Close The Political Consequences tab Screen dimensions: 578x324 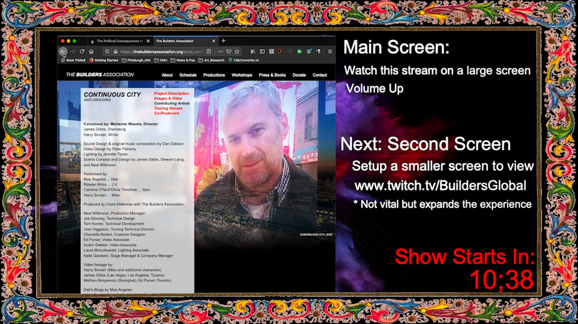coord(148,41)
